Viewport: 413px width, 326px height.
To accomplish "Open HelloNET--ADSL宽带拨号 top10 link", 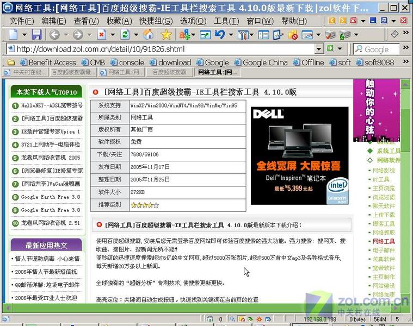I will pyautogui.click(x=52, y=105).
